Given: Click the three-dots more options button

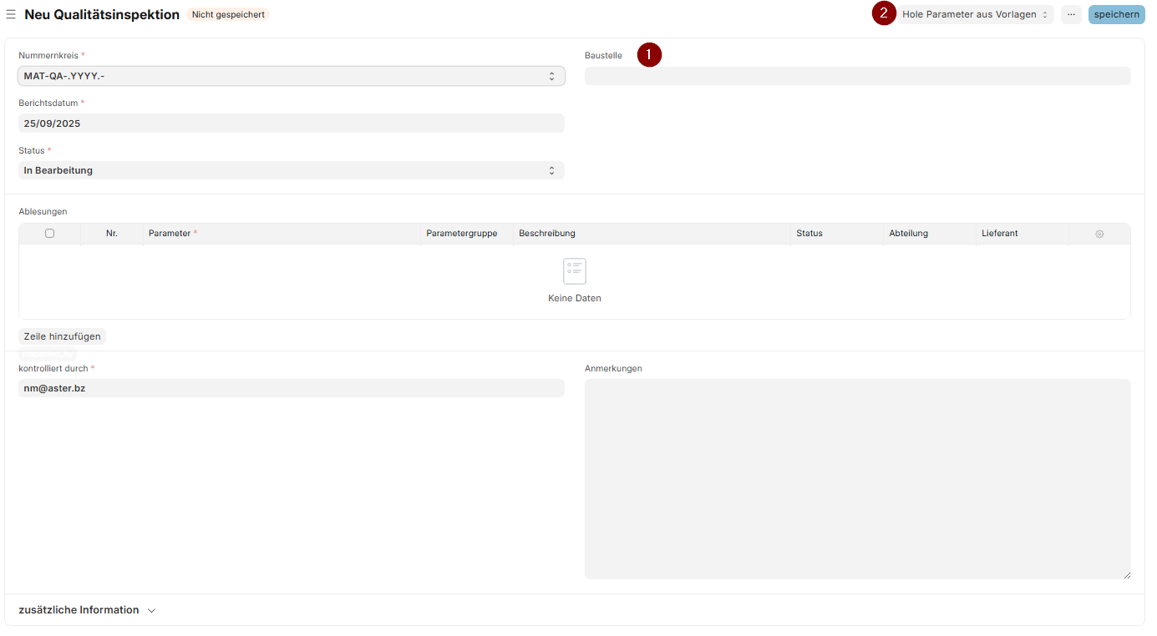Looking at the screenshot, I should [1071, 14].
